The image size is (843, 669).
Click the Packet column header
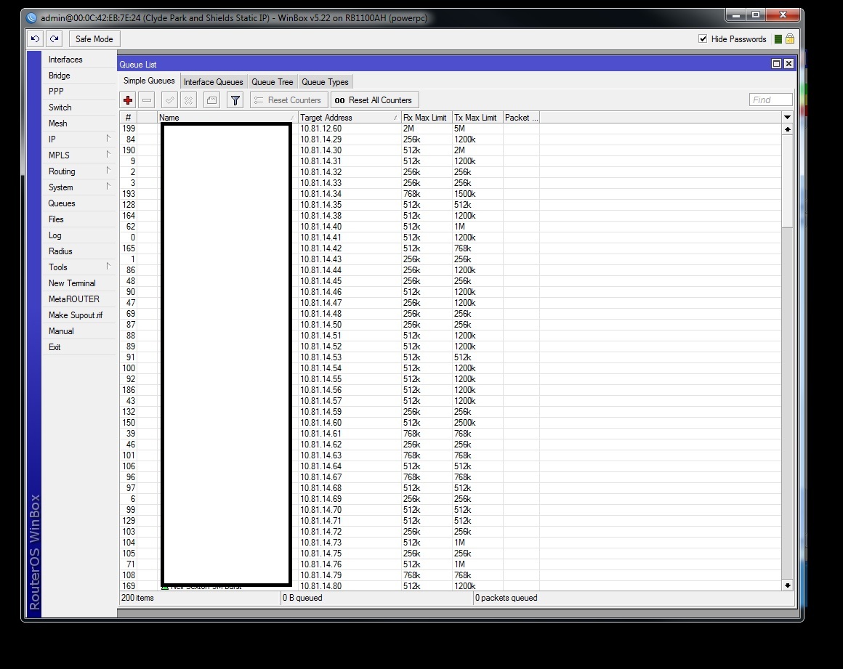click(x=521, y=117)
